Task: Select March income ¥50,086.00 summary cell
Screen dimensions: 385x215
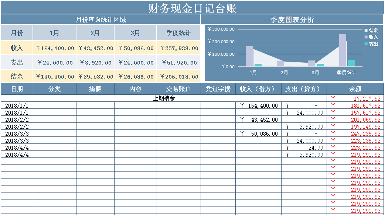Action: click(x=136, y=48)
